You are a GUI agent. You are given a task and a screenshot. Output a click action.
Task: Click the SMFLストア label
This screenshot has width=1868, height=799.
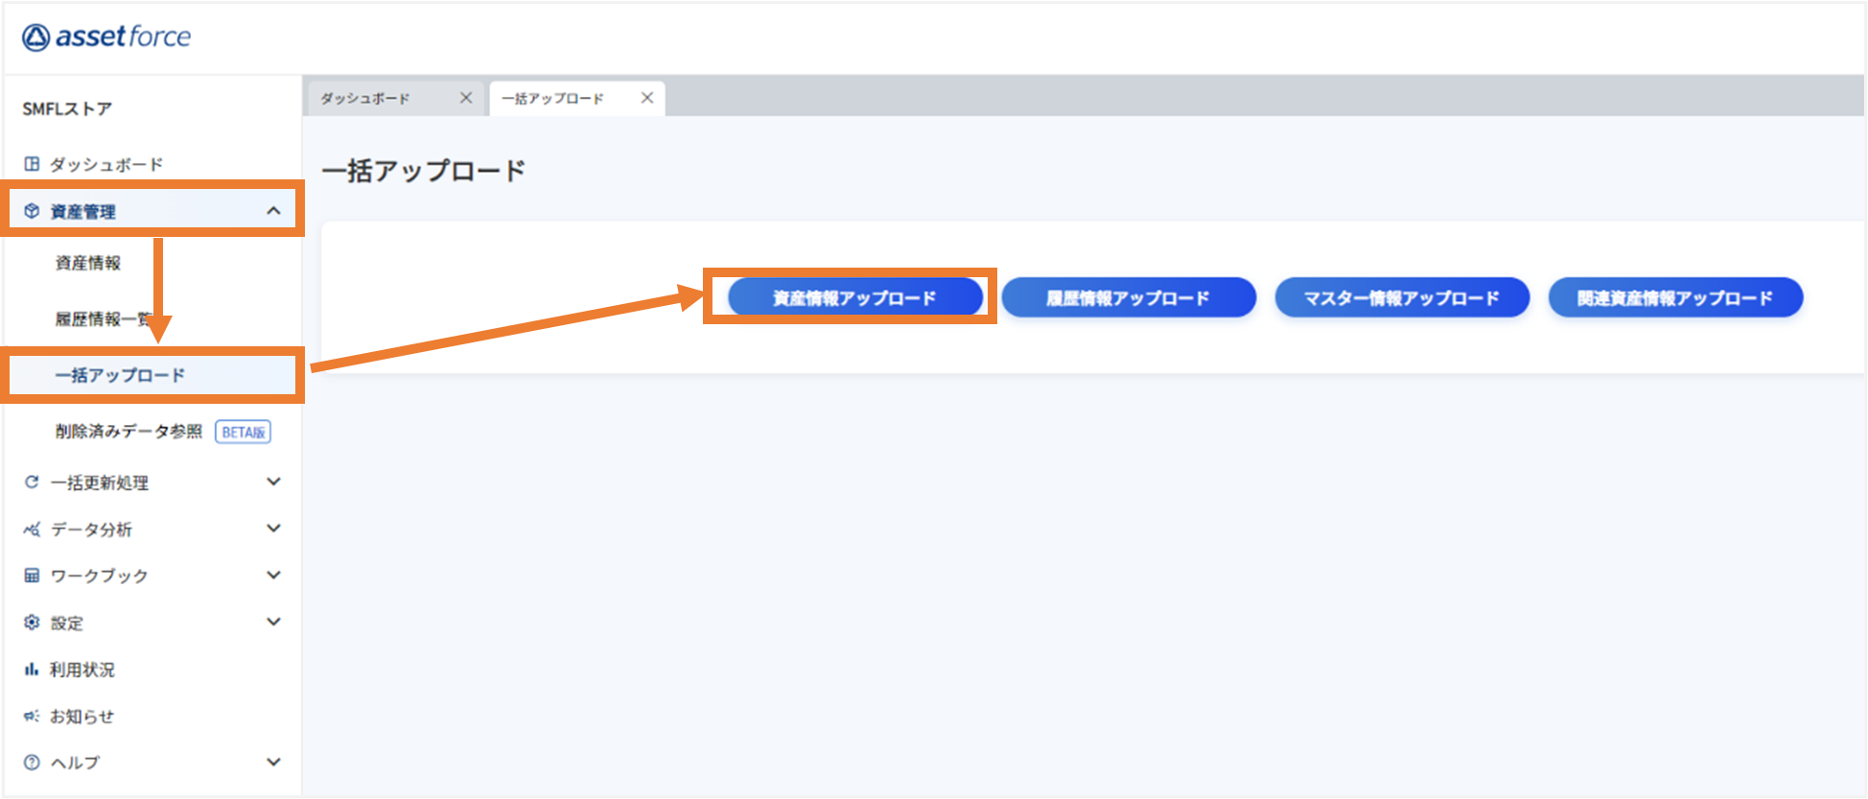(67, 108)
